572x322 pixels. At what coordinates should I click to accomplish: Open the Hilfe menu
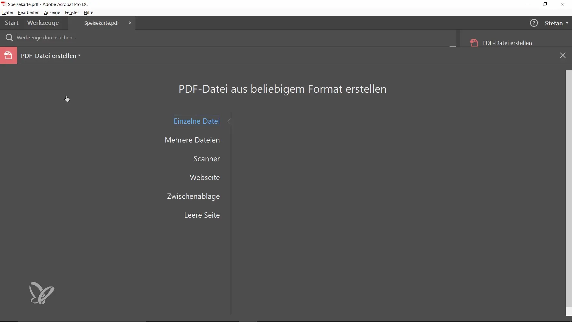tap(88, 13)
